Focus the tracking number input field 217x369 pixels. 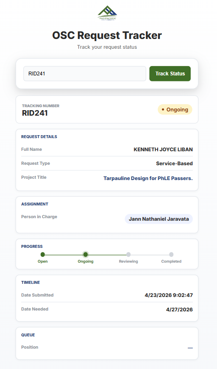[85, 74]
